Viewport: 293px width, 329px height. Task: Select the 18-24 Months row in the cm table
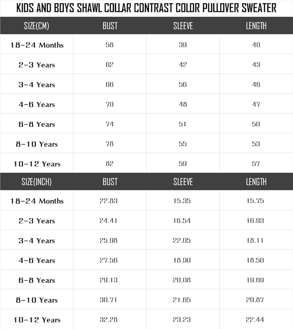tap(146, 44)
